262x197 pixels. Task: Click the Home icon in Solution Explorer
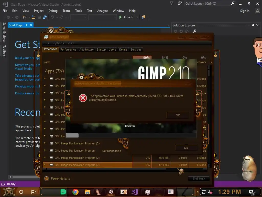(x=187, y=31)
